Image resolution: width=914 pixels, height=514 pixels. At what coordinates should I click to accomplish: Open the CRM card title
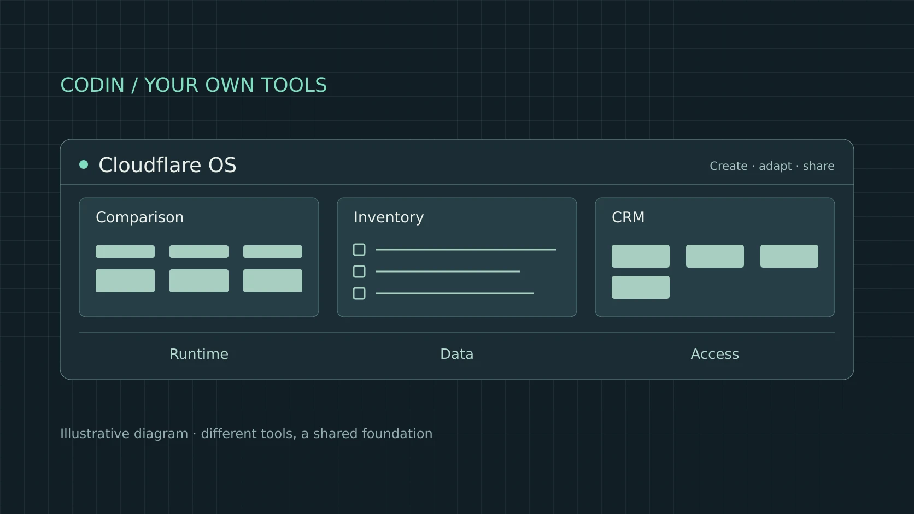click(628, 217)
